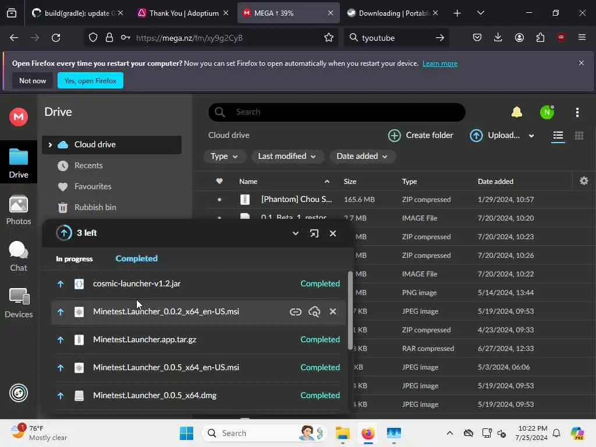Click the circular icon at sidebar bottom
The width and height of the screenshot is (596, 447).
(x=19, y=393)
